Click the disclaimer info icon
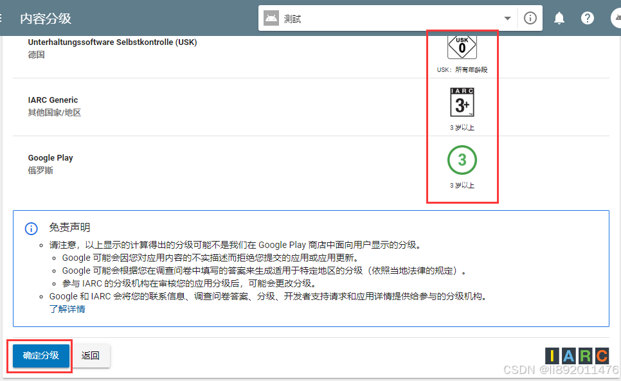621x381 pixels. [x=32, y=228]
